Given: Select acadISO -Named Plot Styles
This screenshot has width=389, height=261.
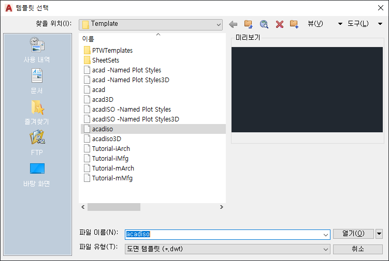Looking at the screenshot, I should [132, 110].
